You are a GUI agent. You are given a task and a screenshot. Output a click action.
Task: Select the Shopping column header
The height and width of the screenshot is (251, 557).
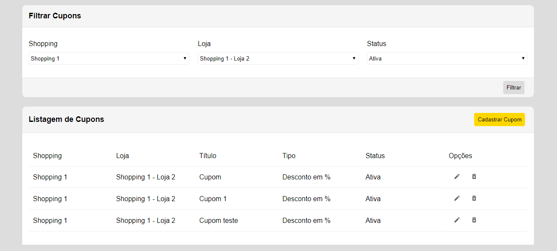[x=47, y=156]
